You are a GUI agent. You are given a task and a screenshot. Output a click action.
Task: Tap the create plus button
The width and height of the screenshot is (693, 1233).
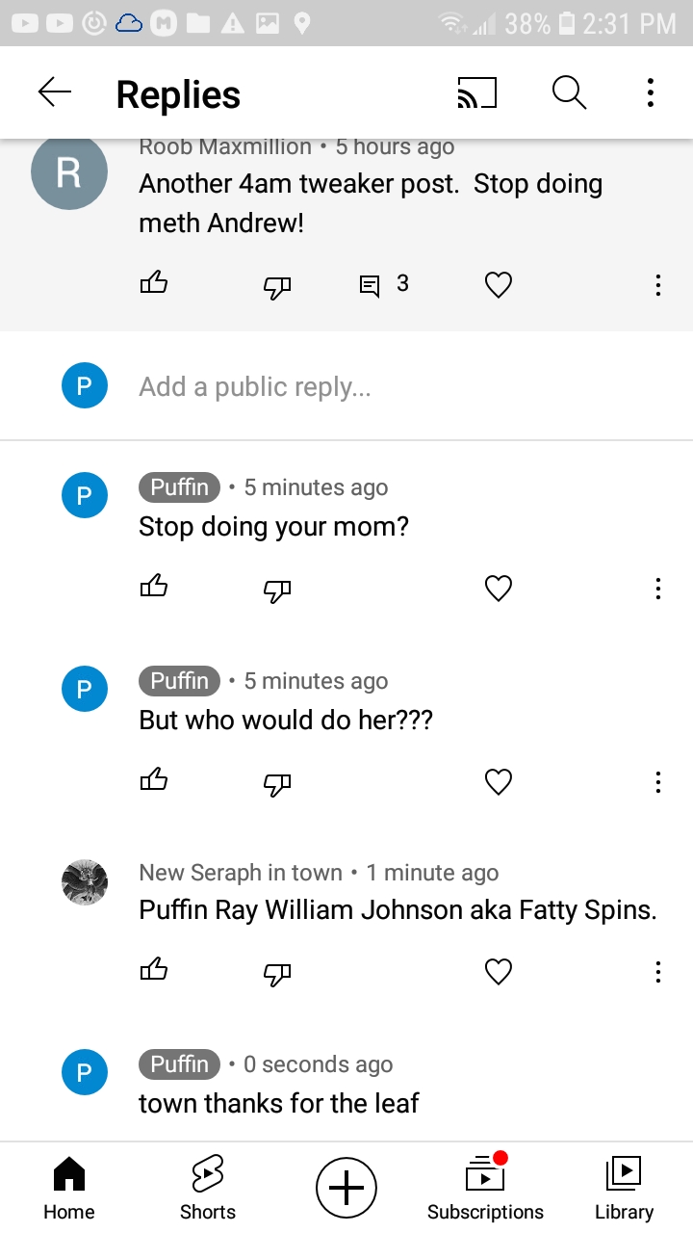pyautogui.click(x=346, y=1187)
